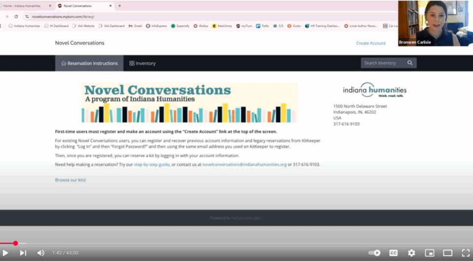Click the Browse our kits! link
Screen dimensions: 473x262
[70, 180]
